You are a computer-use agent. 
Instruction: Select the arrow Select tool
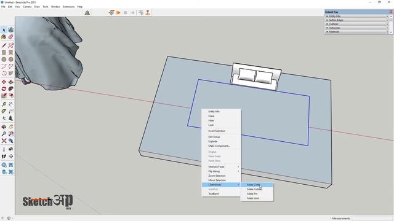(x=4, y=30)
